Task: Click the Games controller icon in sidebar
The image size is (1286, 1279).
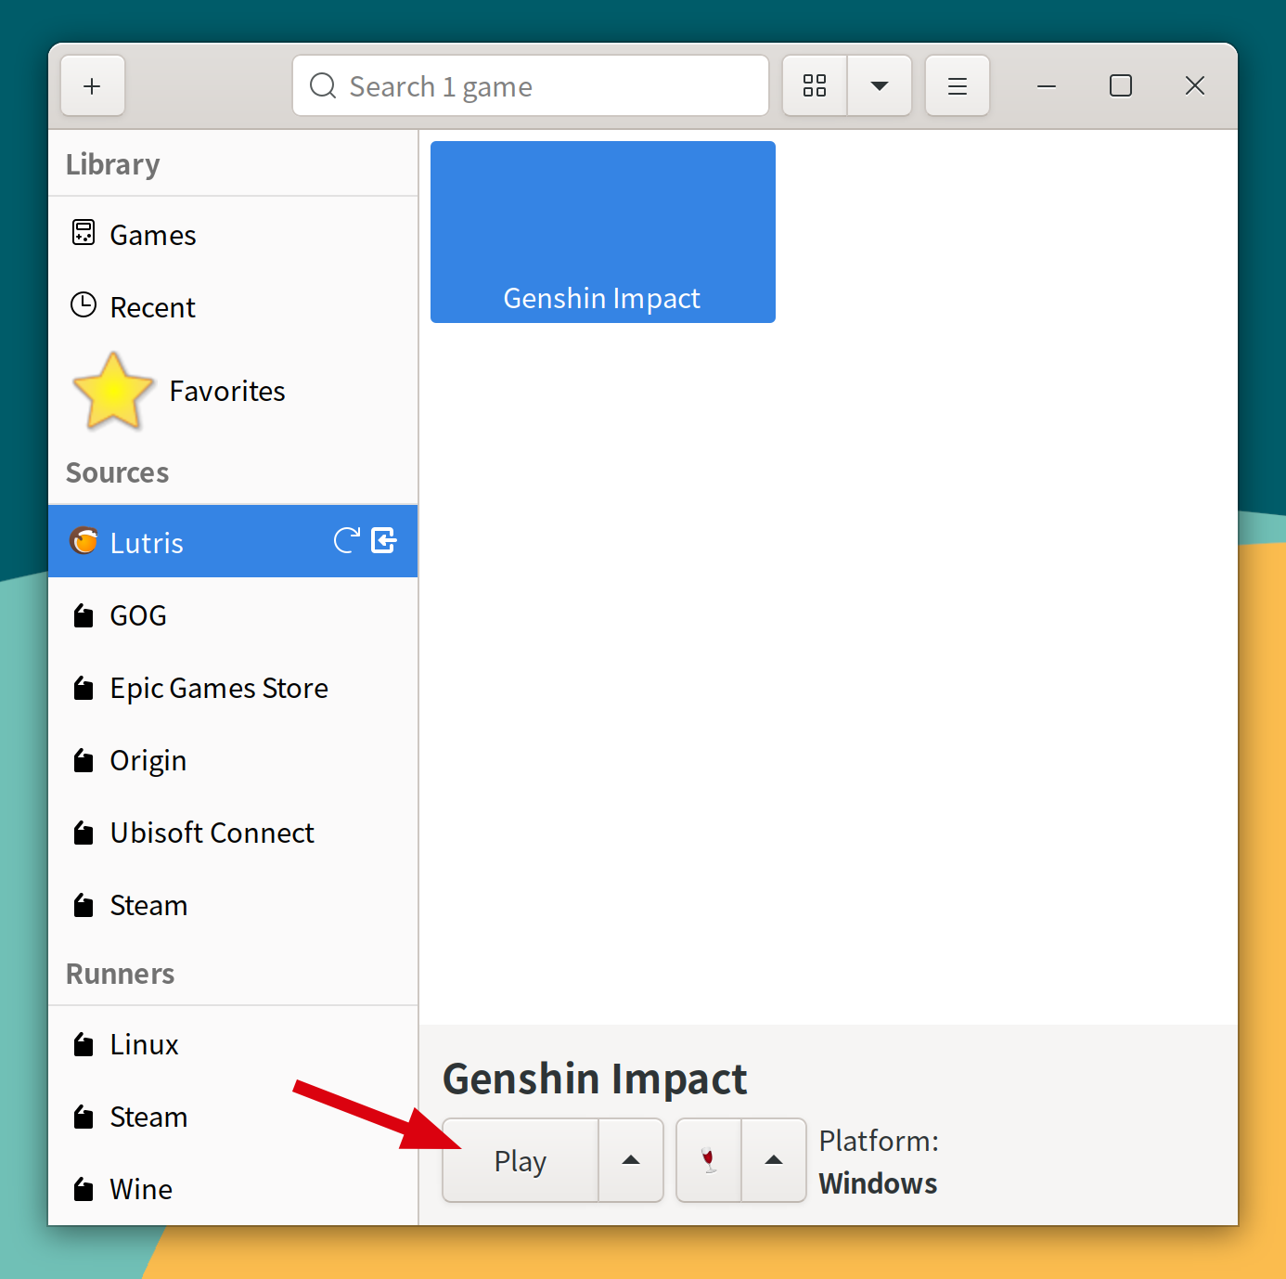Action: point(84,232)
